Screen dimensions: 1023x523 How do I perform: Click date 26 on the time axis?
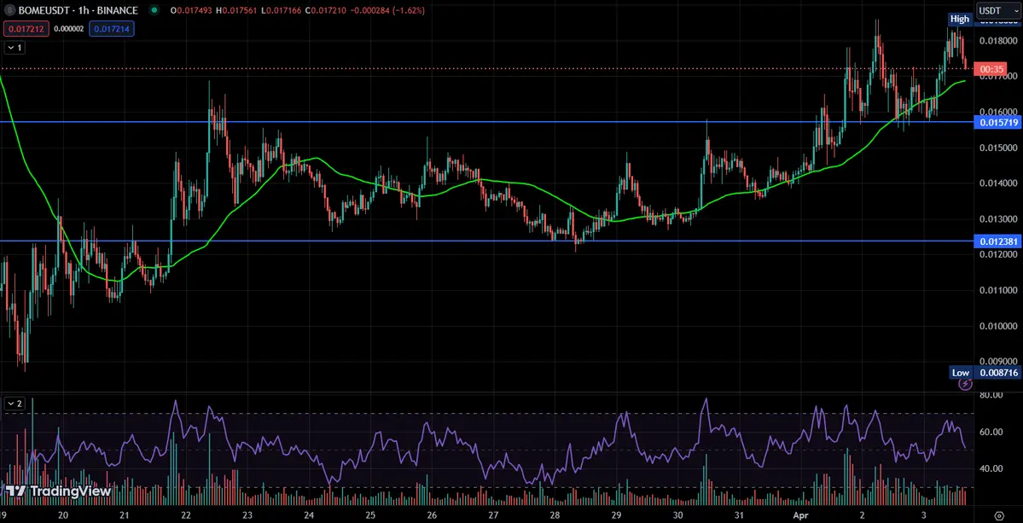click(x=431, y=514)
